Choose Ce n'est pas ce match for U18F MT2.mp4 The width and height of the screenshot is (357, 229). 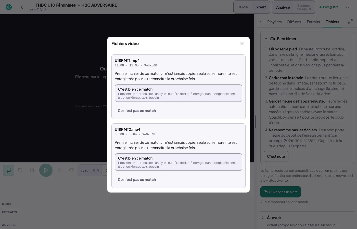click(137, 180)
